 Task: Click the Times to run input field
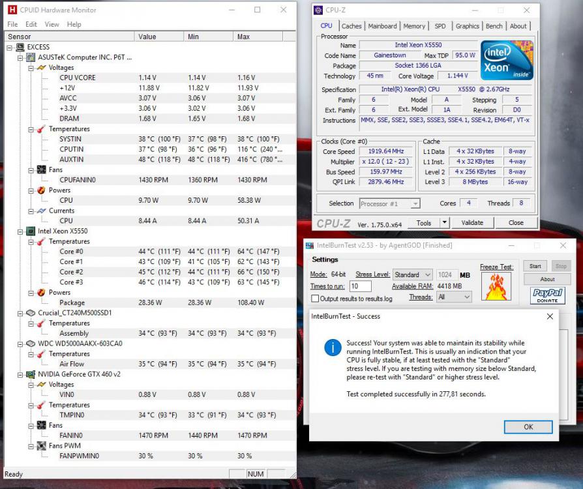pos(361,286)
